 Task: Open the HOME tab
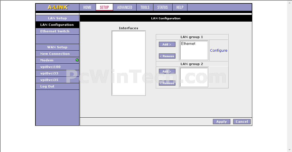tap(87, 7)
